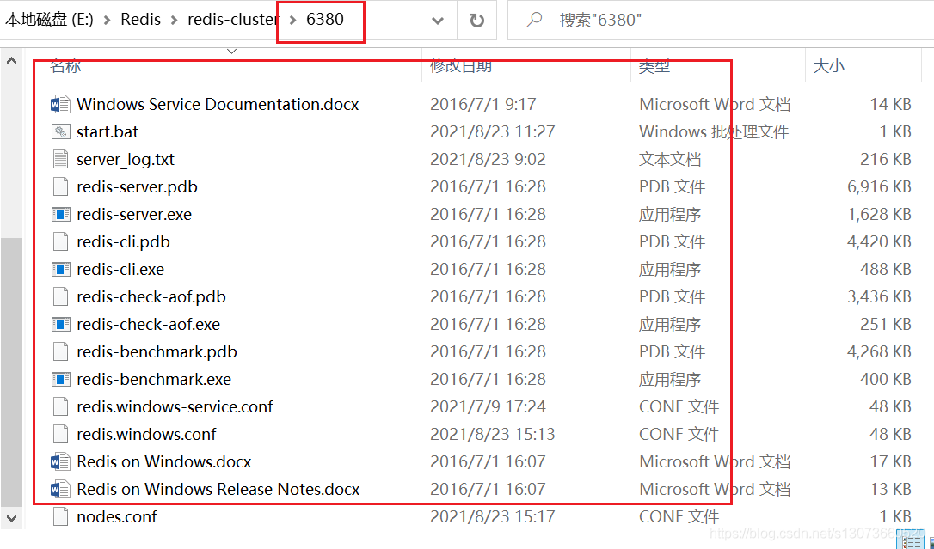Click the redis-server.exe application icon
The image size is (934, 549).
point(59,214)
